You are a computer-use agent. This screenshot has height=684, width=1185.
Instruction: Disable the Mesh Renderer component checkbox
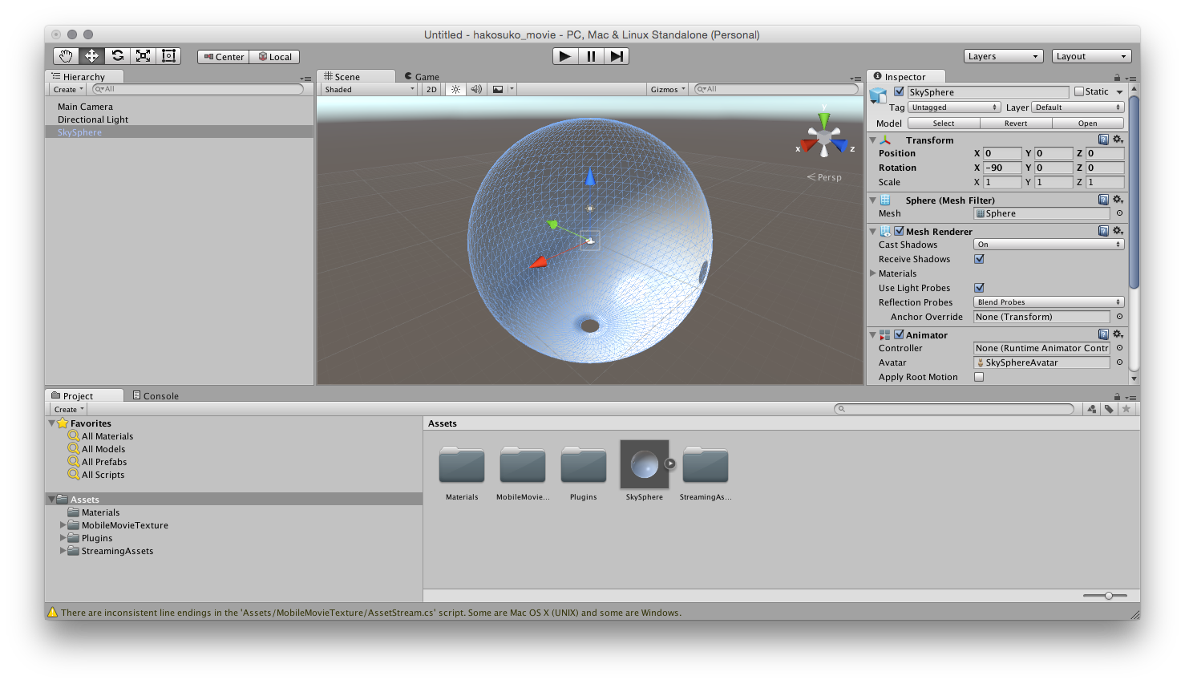coord(899,231)
